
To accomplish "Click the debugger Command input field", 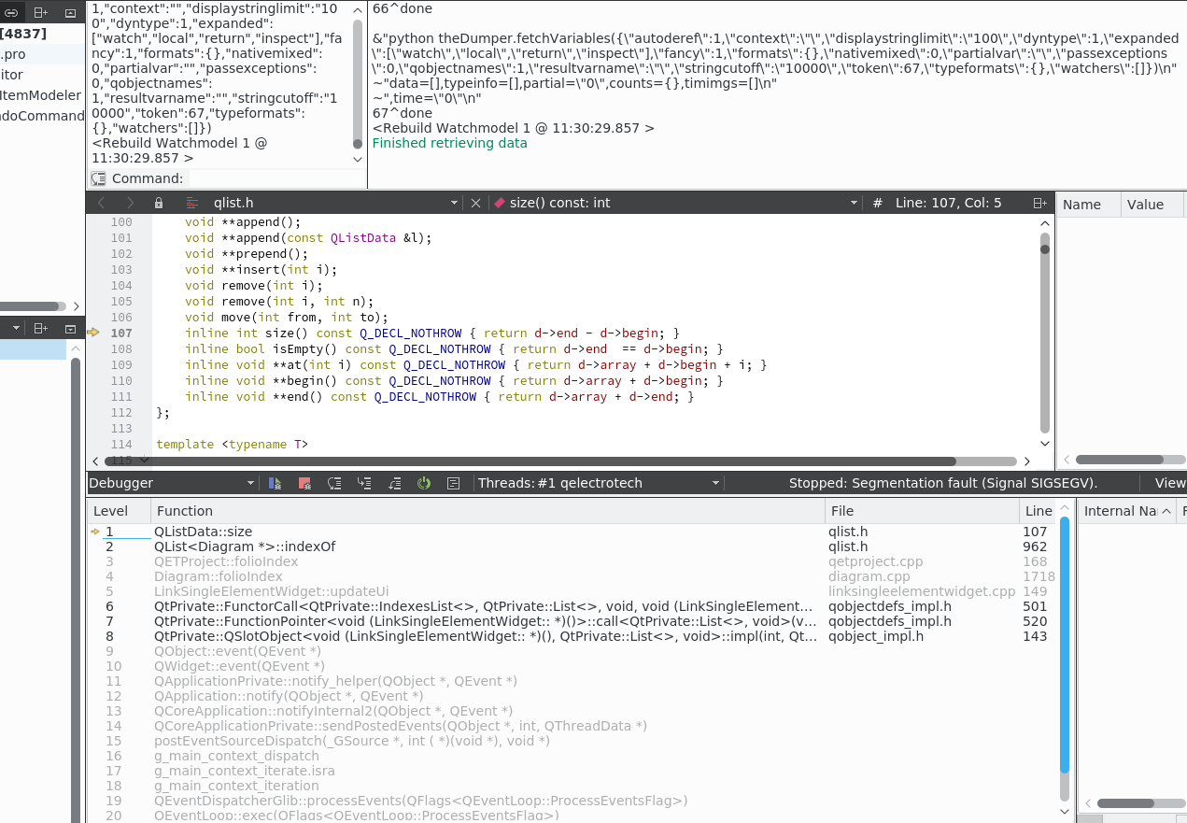I will pos(271,178).
